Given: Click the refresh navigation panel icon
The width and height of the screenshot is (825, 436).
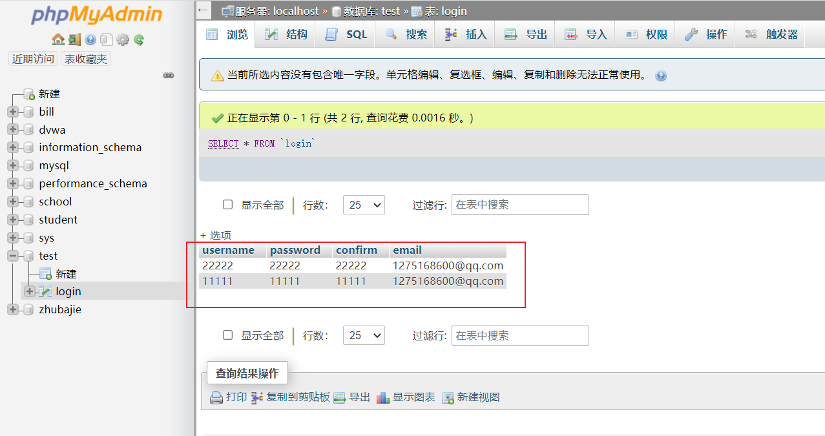Looking at the screenshot, I should click(139, 39).
